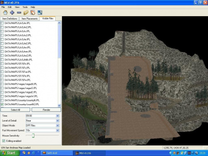Click the file list scroll down arrow
Screen dimensions: 208x156
pyautogui.click(x=59, y=106)
